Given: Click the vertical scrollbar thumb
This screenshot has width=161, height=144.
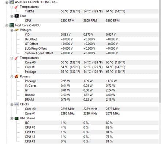Looking at the screenshot, I should coord(160,51).
